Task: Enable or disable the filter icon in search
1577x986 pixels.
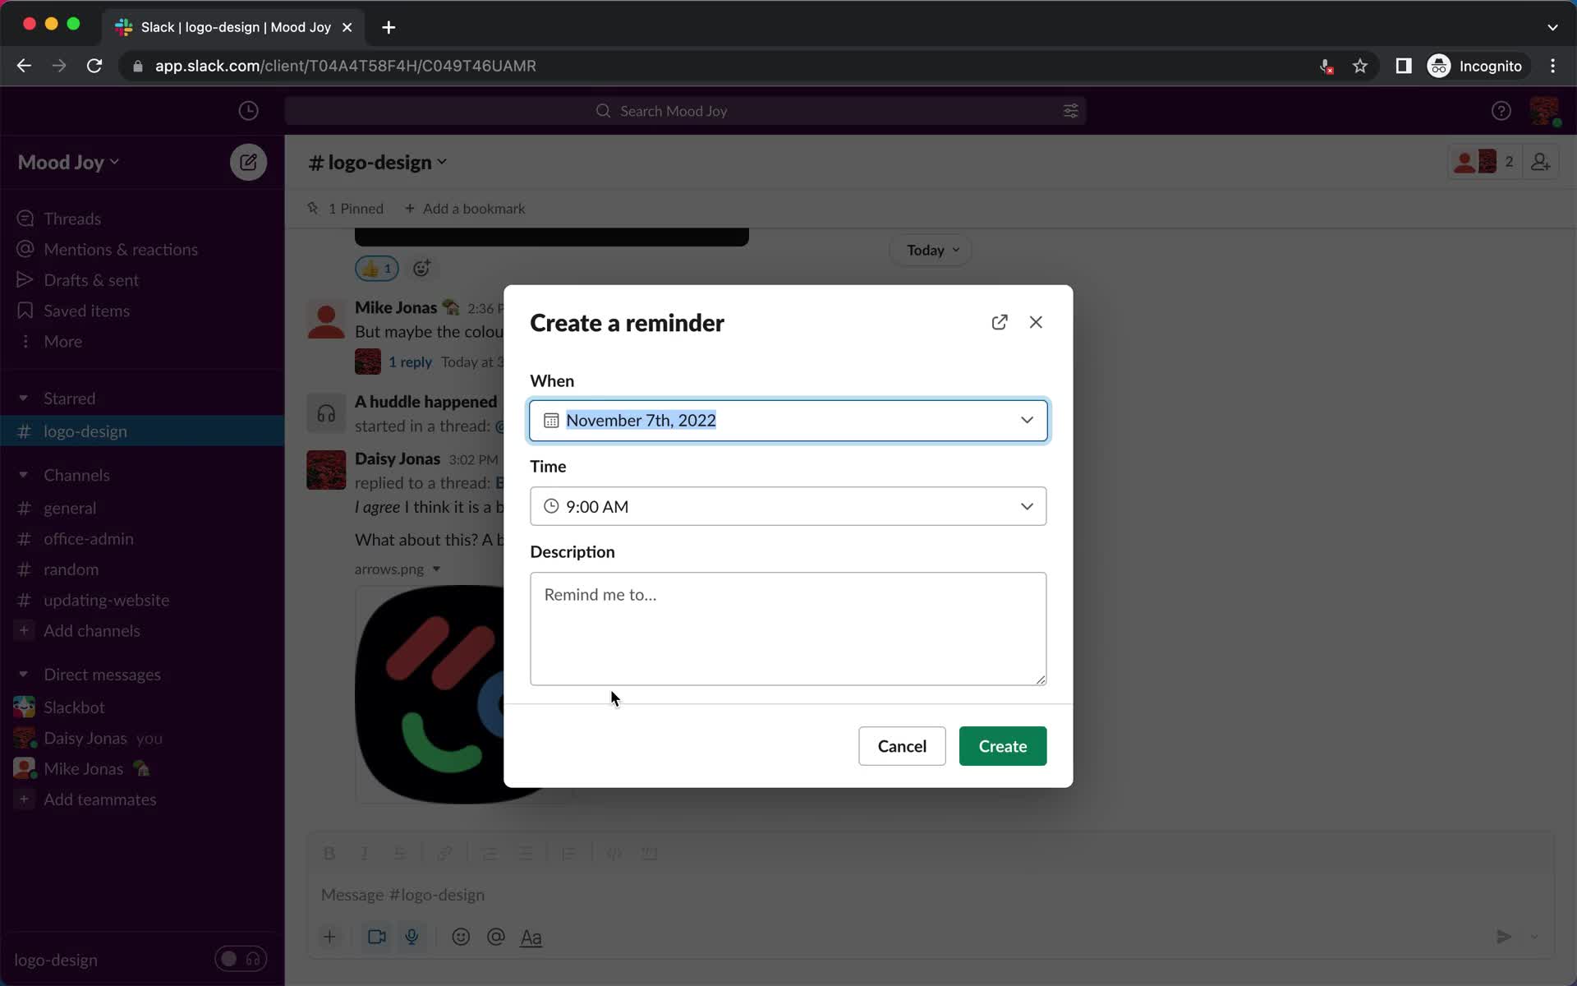Action: pyautogui.click(x=1070, y=110)
